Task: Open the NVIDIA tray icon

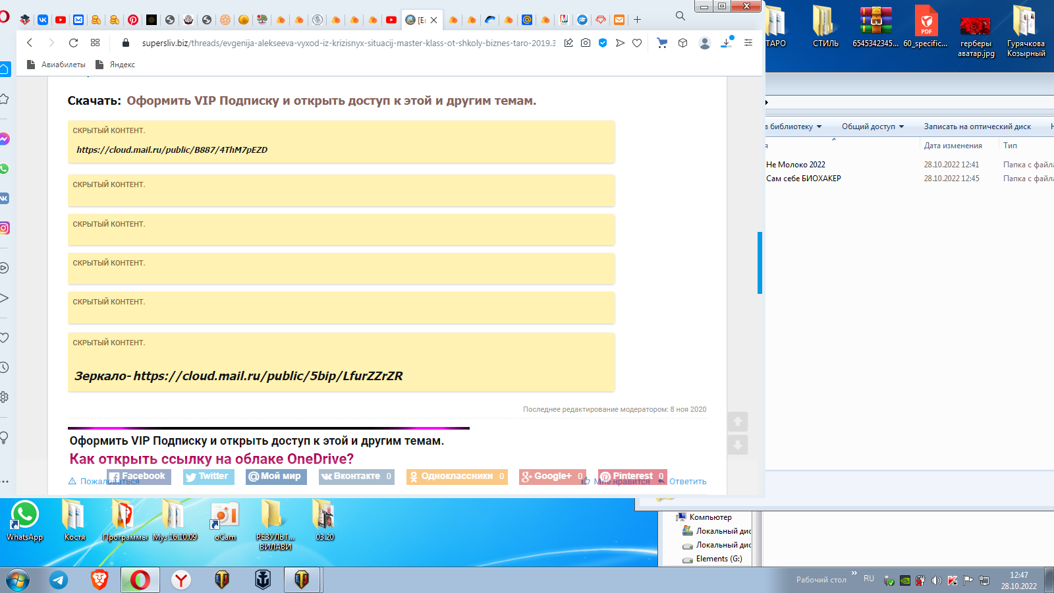Action: click(905, 580)
